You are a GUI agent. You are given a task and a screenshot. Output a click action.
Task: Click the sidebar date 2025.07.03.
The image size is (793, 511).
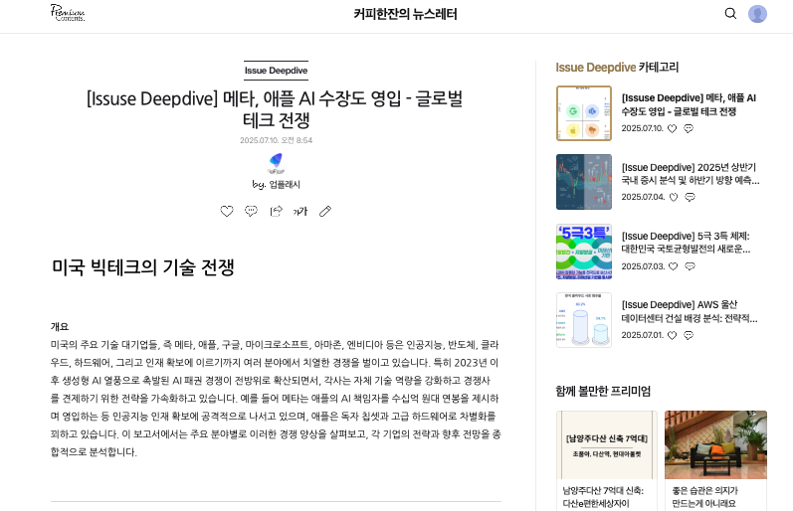(643, 266)
